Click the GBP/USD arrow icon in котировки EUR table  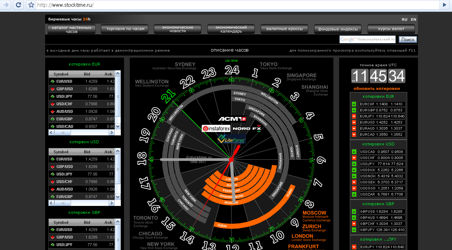tap(52, 89)
